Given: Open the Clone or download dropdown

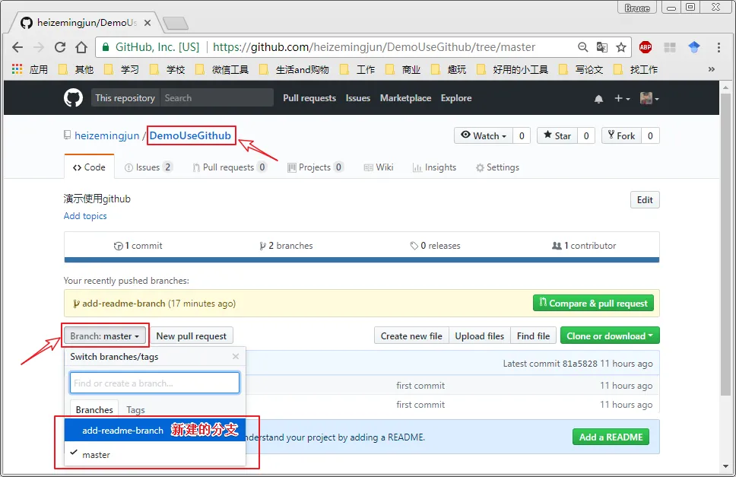Looking at the screenshot, I should pos(610,335).
